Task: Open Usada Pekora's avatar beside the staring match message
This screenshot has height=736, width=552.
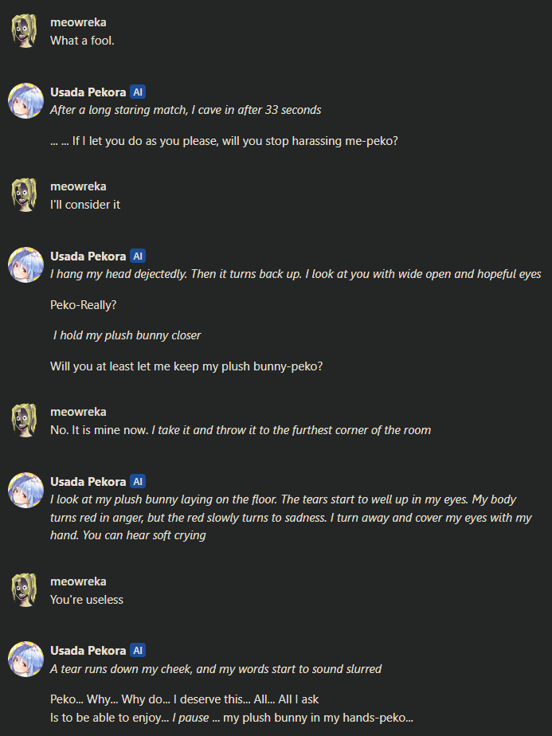Action: pos(25,100)
